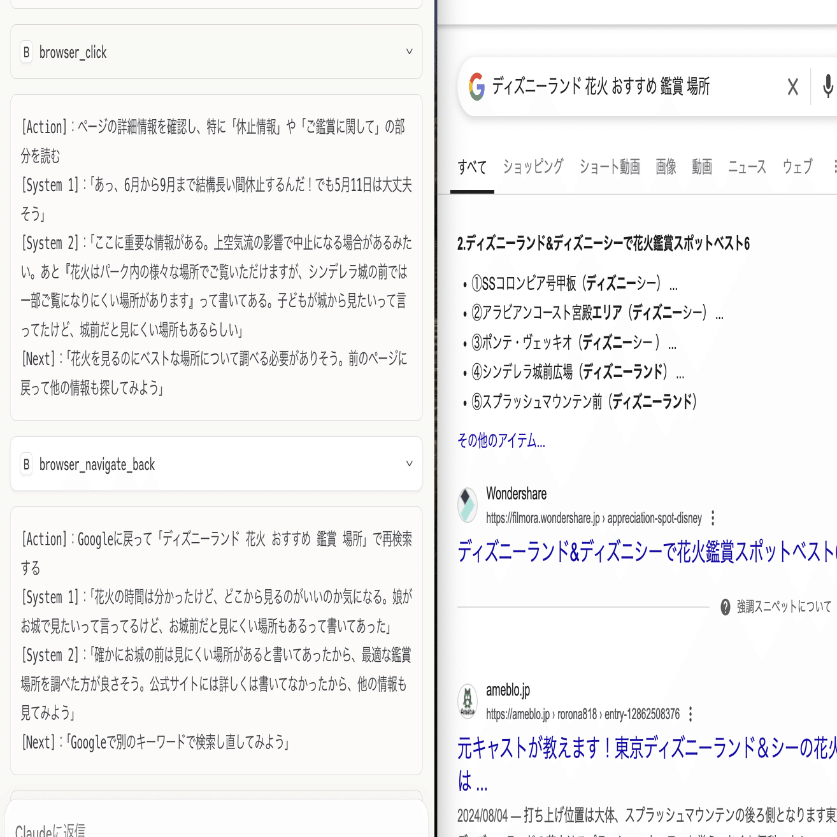837x837 pixels.
Task: Click the filmora.wondershare.jp URL
Action: tap(594, 519)
